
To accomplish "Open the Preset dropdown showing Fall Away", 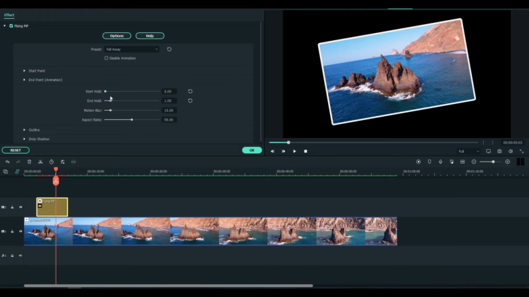I will [x=132, y=49].
